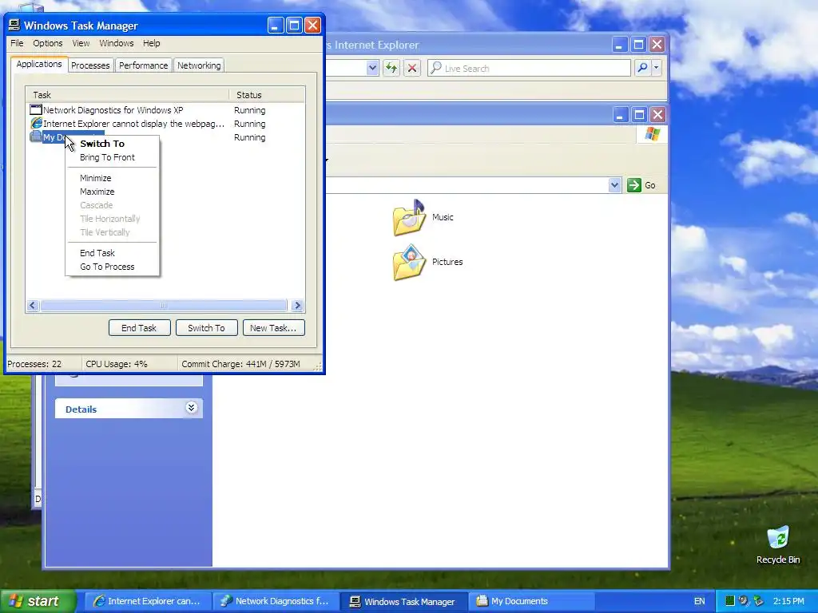
Task: Minimize the Internet Explorer window
Action: (x=619, y=45)
